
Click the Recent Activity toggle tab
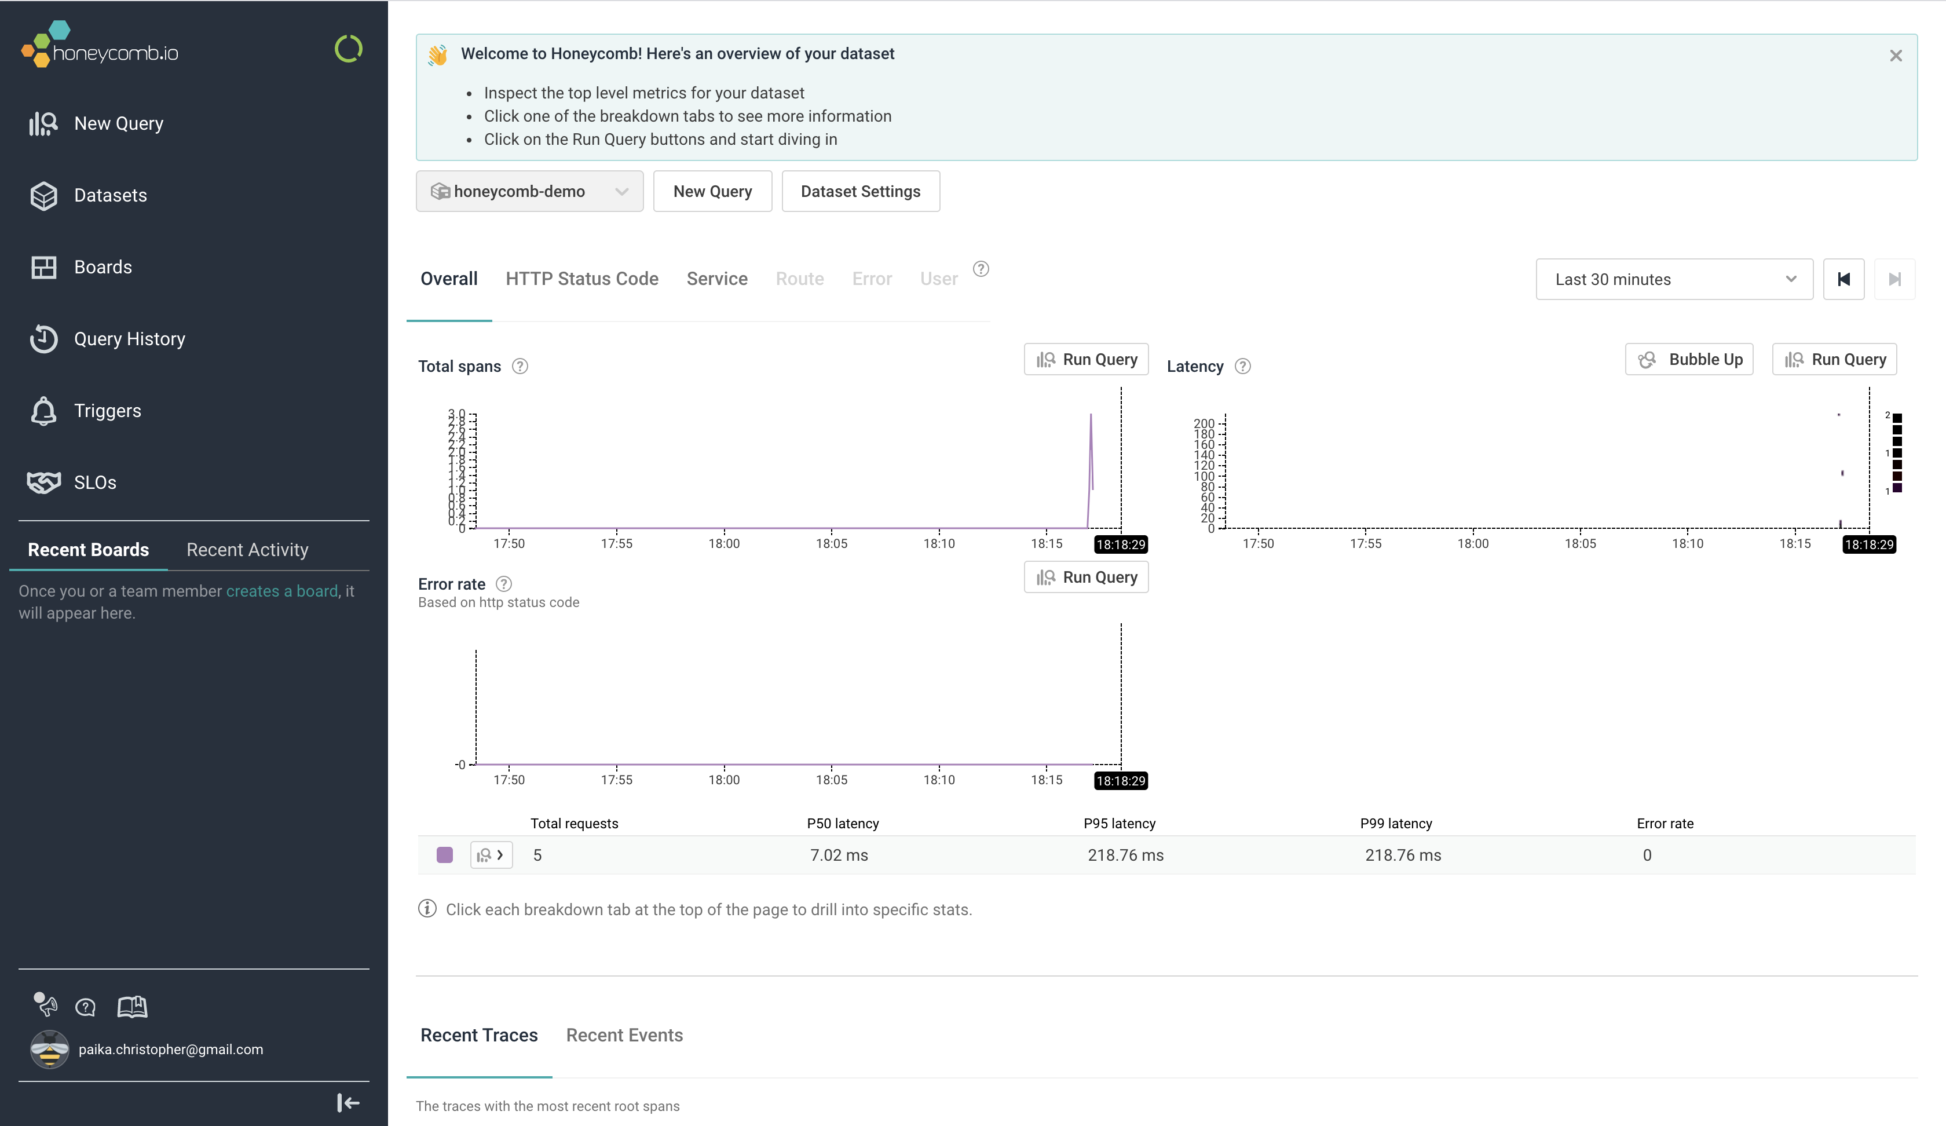click(247, 550)
